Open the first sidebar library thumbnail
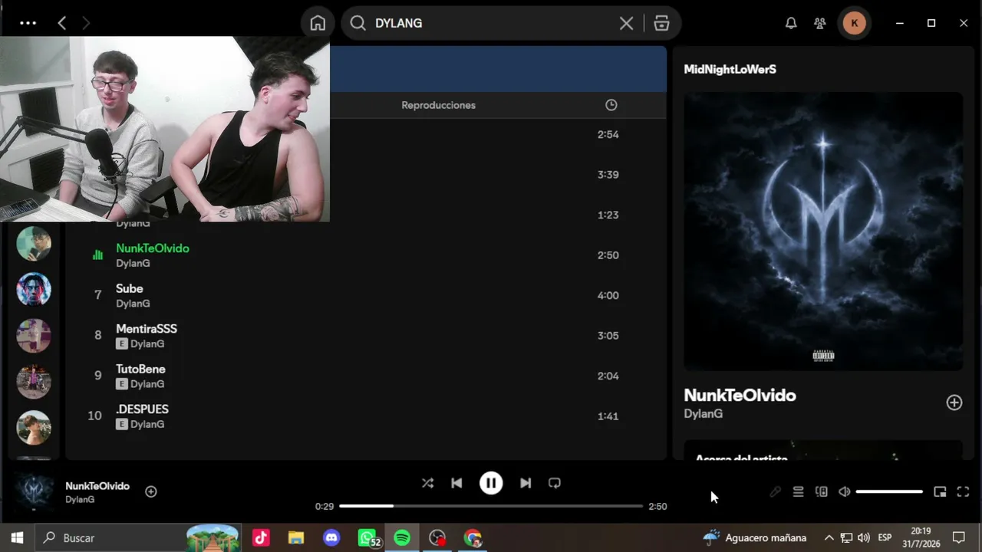Viewport: 982px width, 552px height. 34,244
